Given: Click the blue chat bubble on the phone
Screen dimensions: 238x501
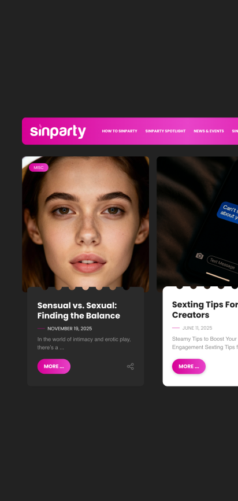Looking at the screenshot, I should point(228,211).
